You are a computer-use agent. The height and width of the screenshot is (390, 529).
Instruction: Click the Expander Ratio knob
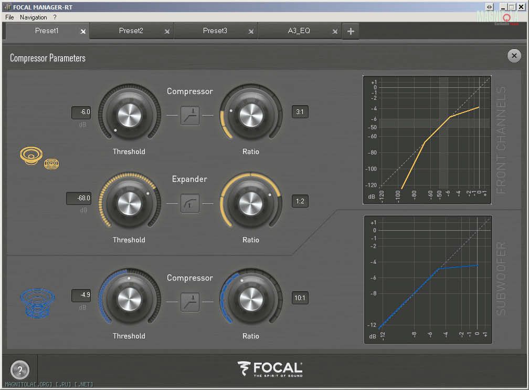251,203
